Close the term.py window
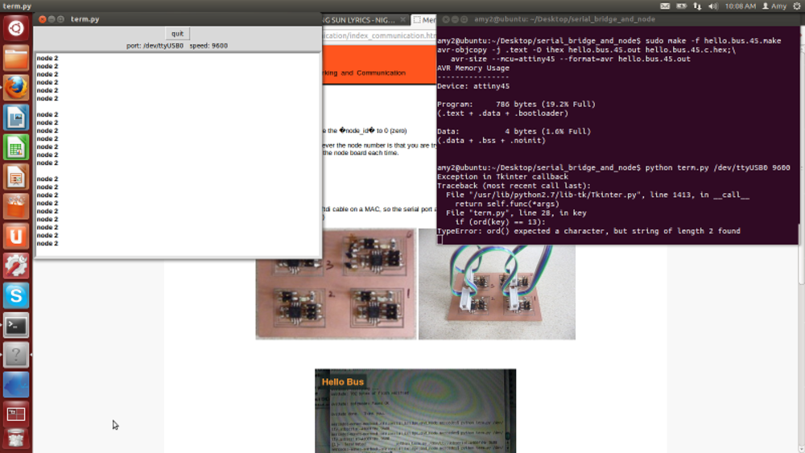 click(42, 19)
